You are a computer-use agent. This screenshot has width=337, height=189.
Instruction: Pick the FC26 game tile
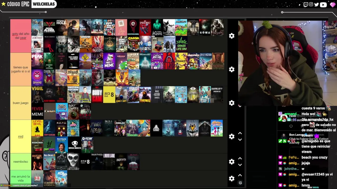click(87, 145)
